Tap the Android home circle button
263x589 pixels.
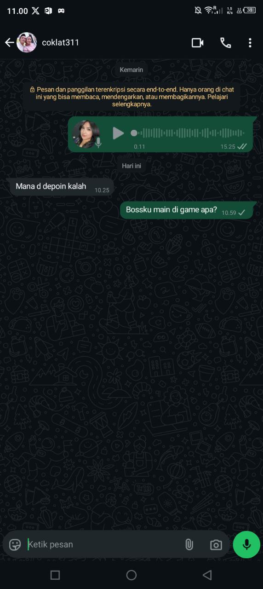(x=131, y=575)
